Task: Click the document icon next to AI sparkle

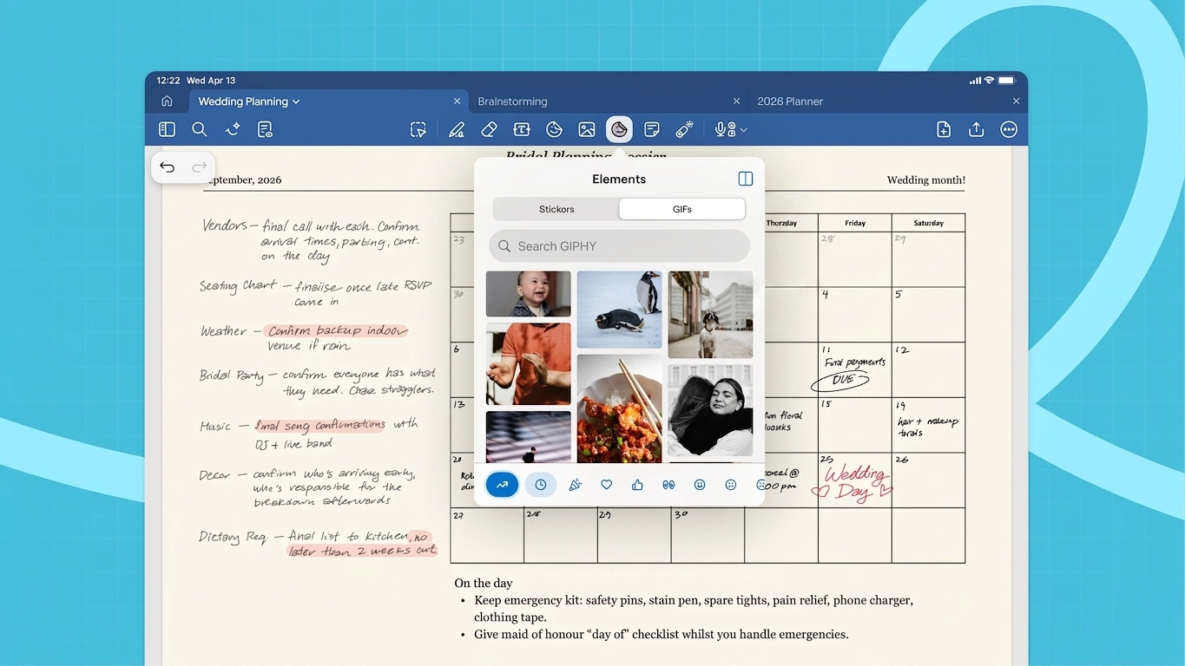Action: (x=265, y=129)
